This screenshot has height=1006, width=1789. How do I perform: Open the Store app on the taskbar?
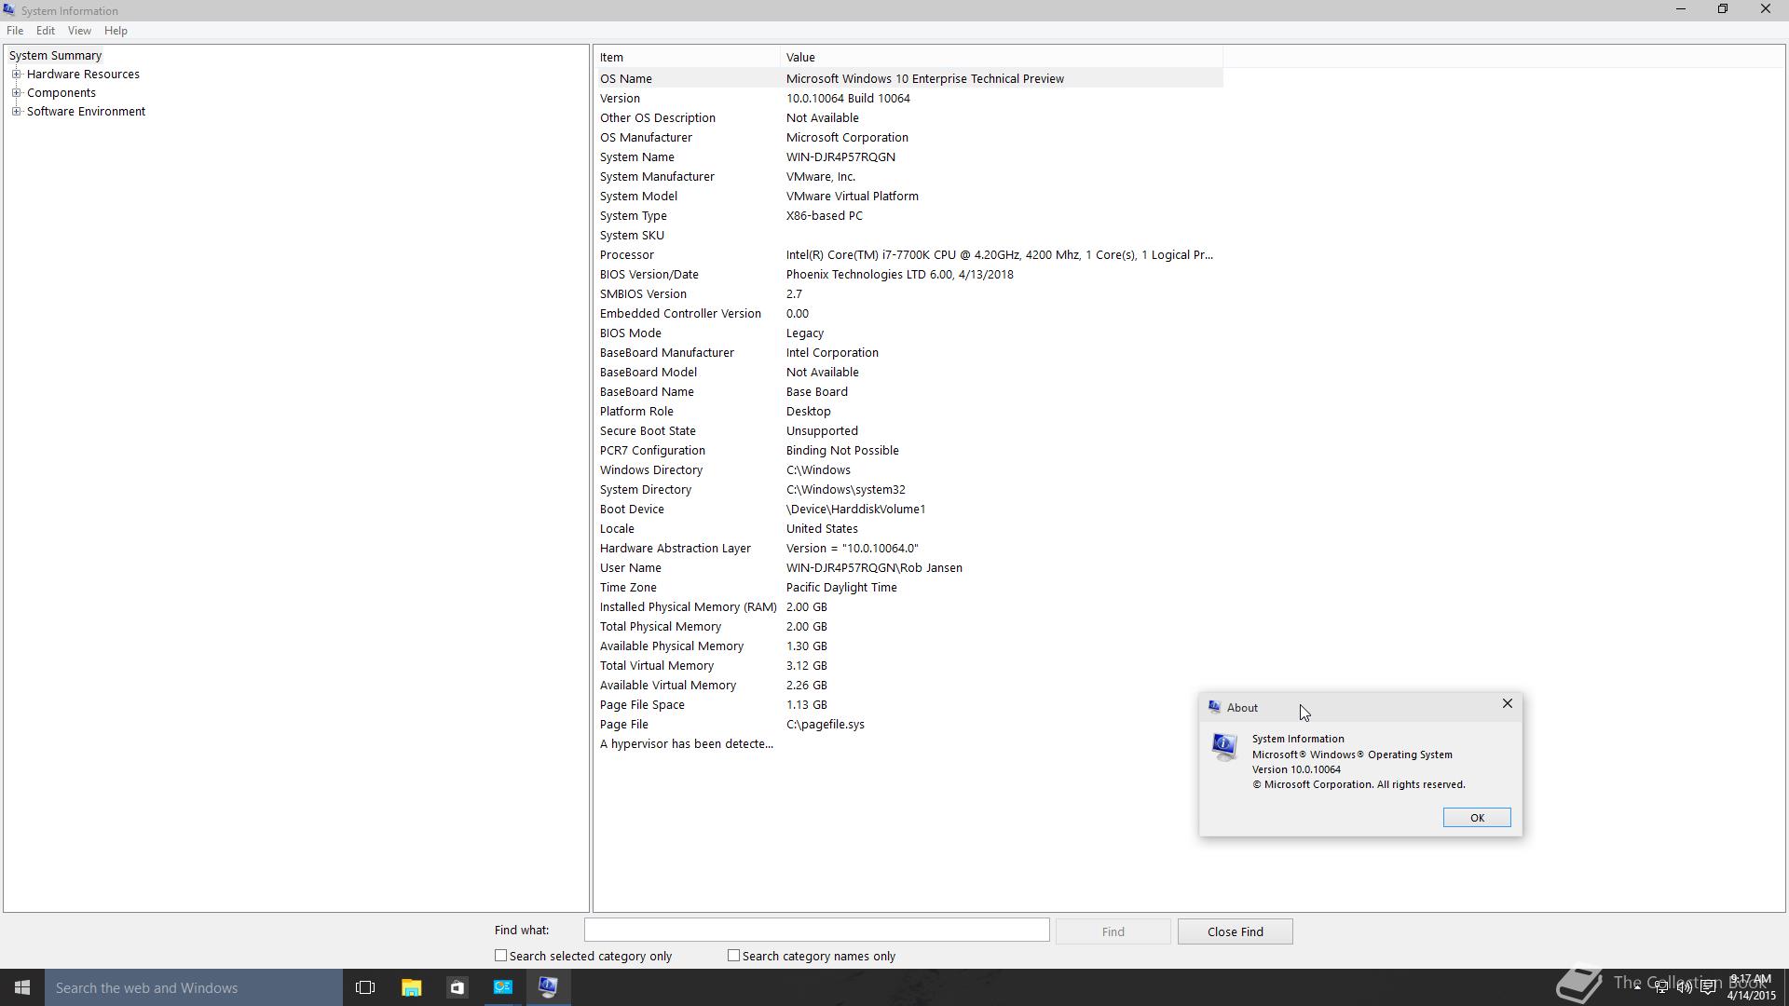(x=457, y=987)
